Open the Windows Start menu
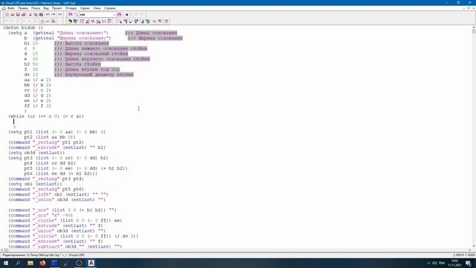476x268 pixels. tap(6, 263)
